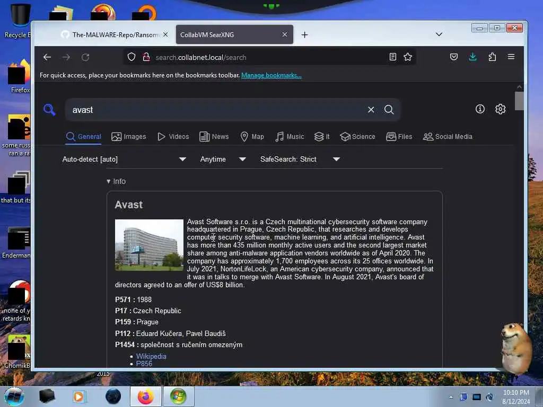
Task: Click the P159 : Prague row
Action: (x=136, y=322)
